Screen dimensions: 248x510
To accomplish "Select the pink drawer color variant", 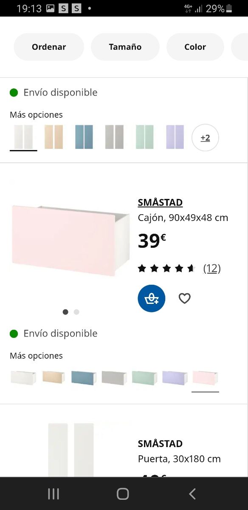I will pyautogui.click(x=205, y=378).
